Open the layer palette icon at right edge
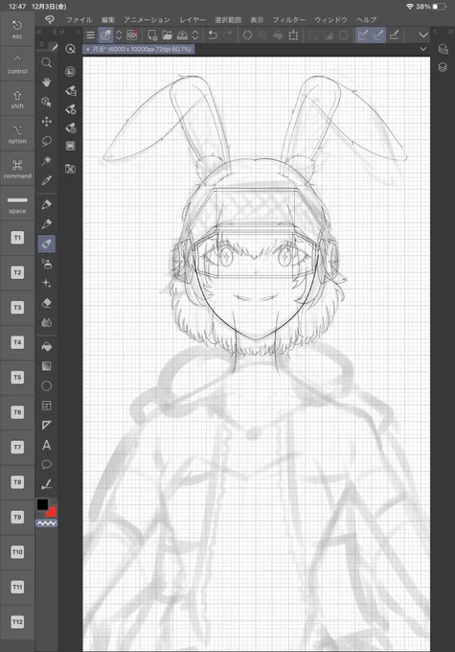This screenshot has width=455, height=652. (x=443, y=67)
